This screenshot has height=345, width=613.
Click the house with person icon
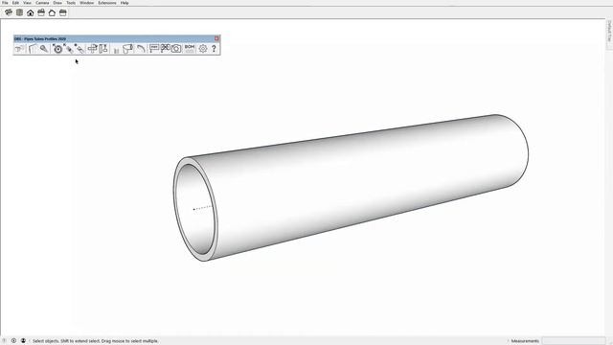click(30, 12)
